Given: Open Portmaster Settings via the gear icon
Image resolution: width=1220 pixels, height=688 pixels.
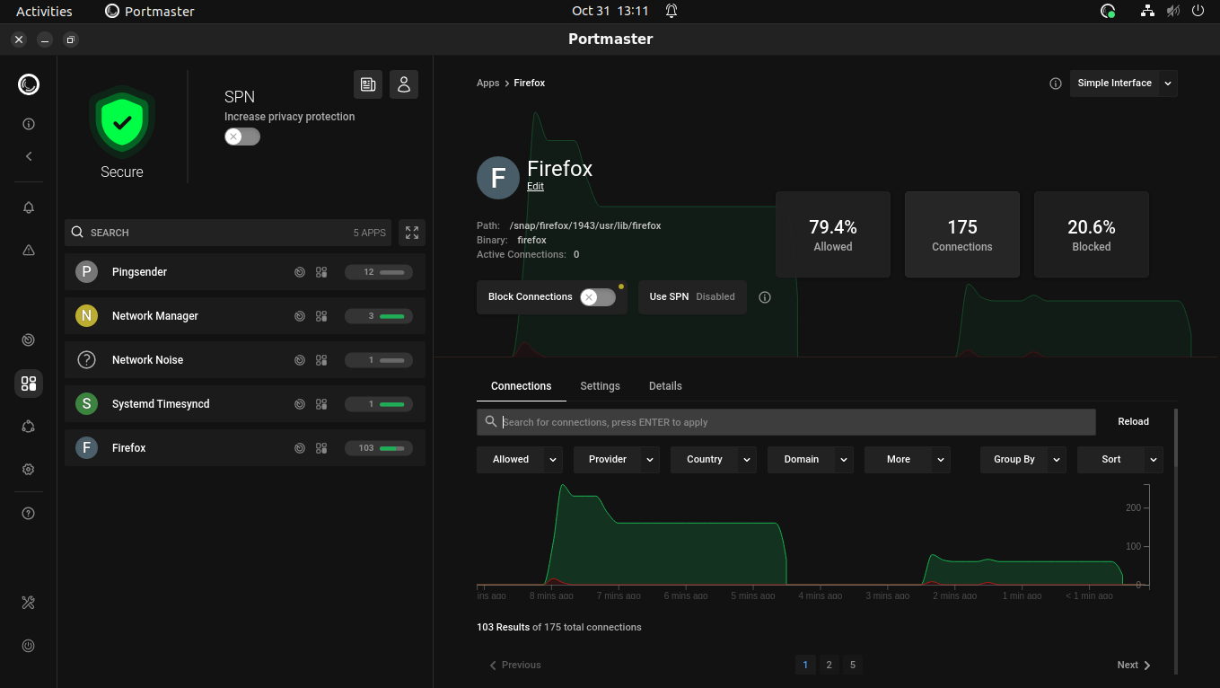Looking at the screenshot, I should 28,469.
